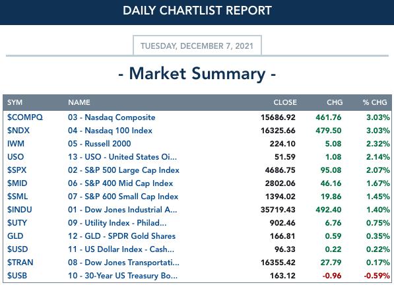Select the USO ticker symbol
This screenshot has width=394, height=285.
click(16, 157)
